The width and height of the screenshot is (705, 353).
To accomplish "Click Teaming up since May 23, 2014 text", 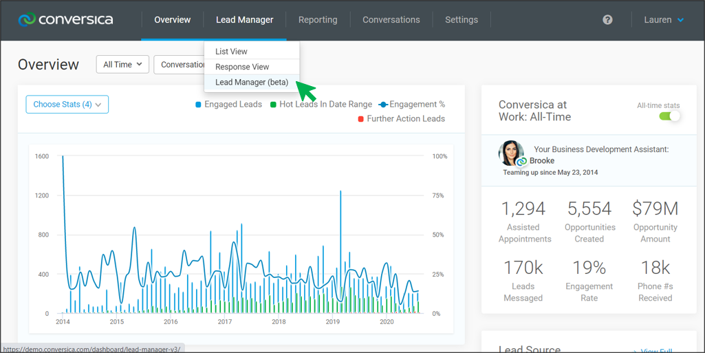I will click(550, 172).
